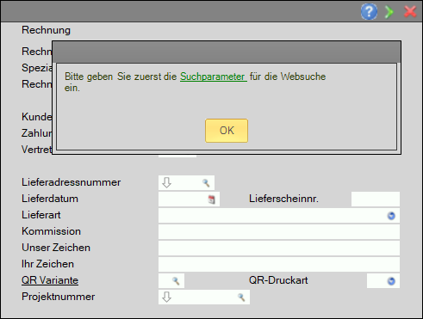The image size is (423, 319).
Task: Search Lieferadressnummer with the magnifier icon
Action: point(206,182)
